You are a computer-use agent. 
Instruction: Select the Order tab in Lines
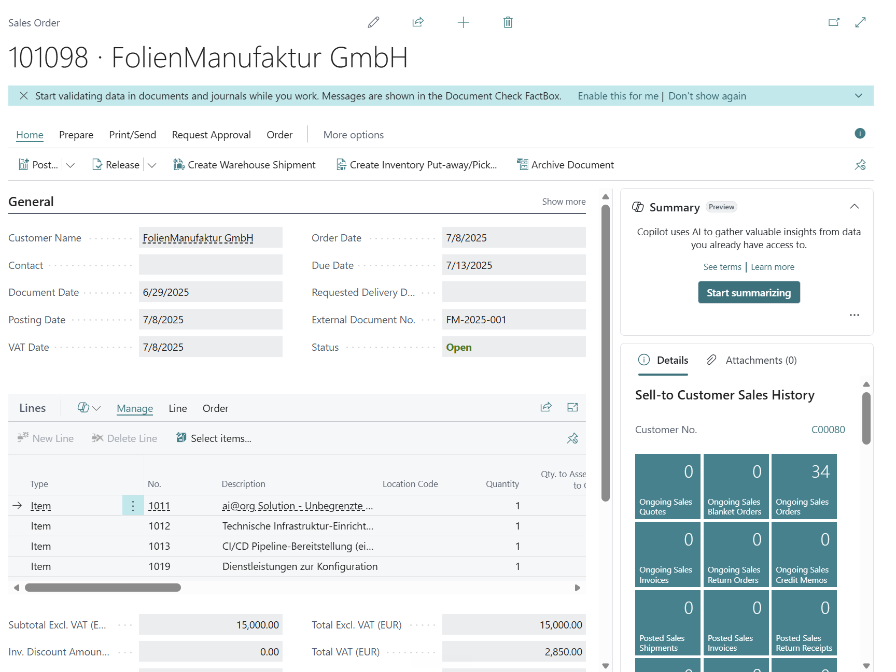pyautogui.click(x=215, y=408)
